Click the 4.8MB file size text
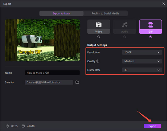 31,126
